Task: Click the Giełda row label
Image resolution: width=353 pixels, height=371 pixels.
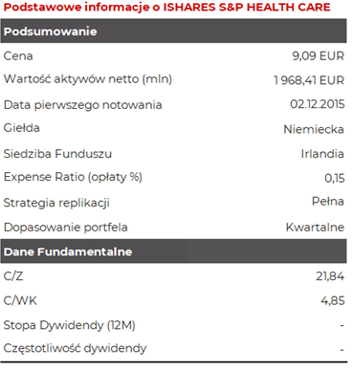Action: pyautogui.click(x=22, y=128)
